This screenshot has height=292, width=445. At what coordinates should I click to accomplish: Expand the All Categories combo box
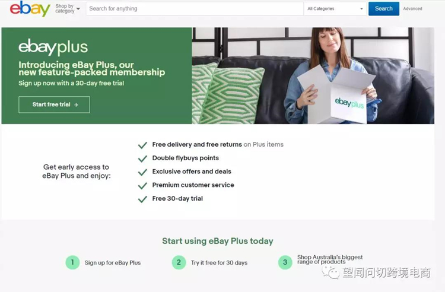[335, 9]
